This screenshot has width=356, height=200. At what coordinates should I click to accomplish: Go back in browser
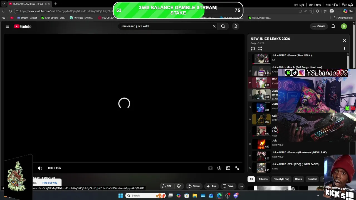[4, 11]
